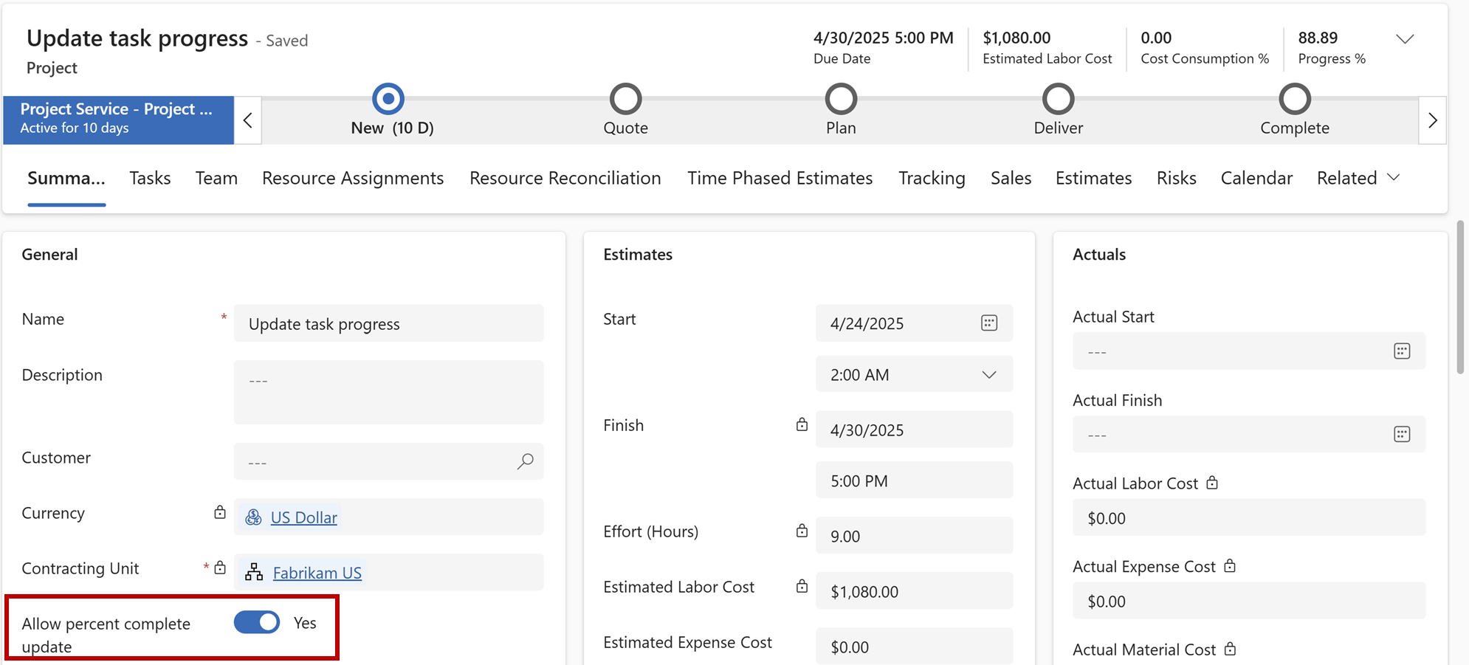Switch to the Tasks tab
Screen dimensions: 1469x665
point(150,177)
